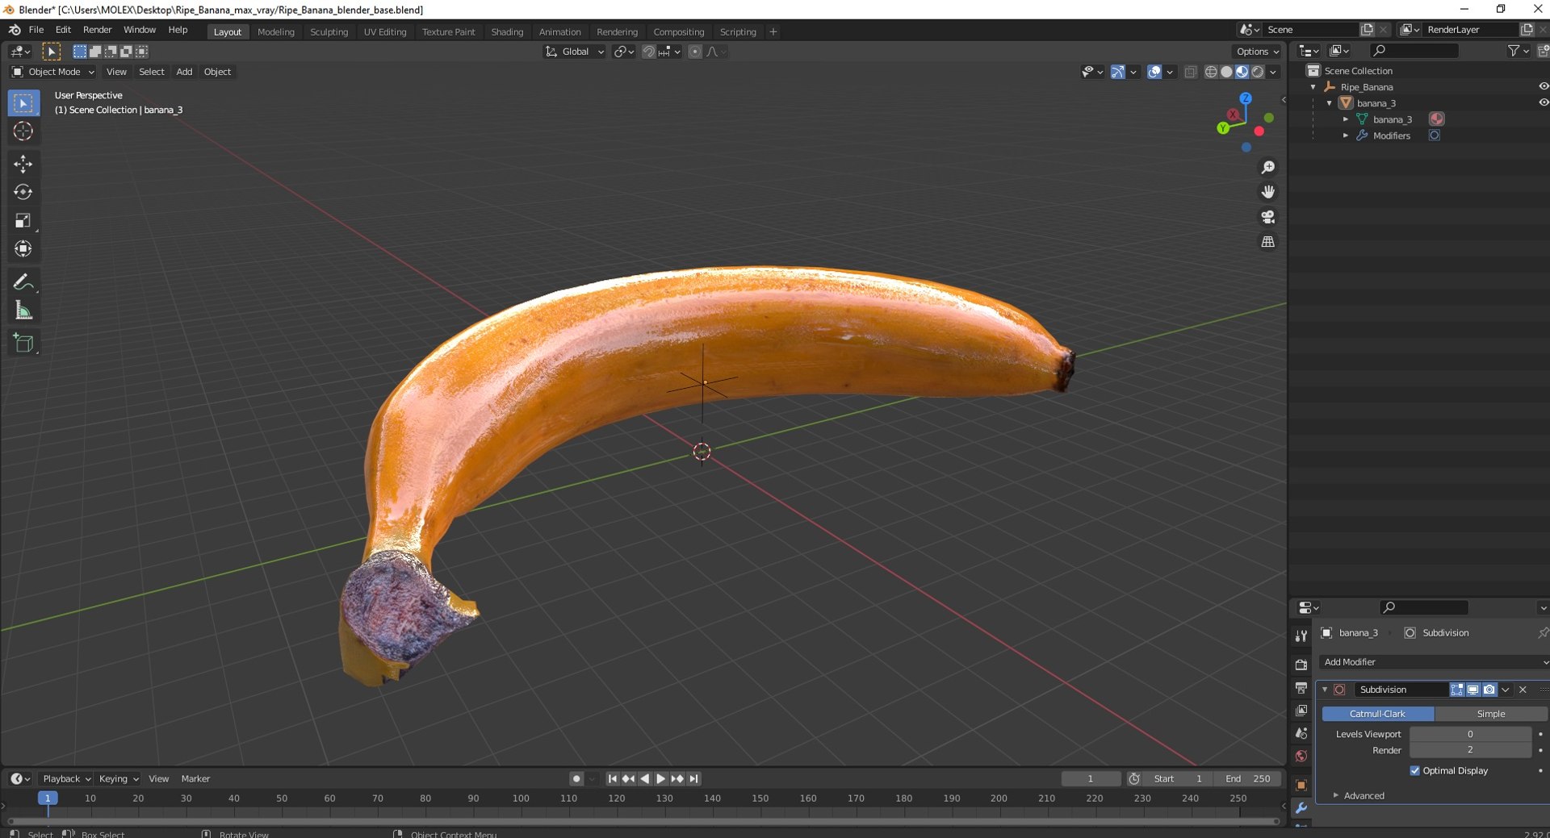The image size is (1550, 838).
Task: Expand the Advanced subdivision settings
Action: pyautogui.click(x=1364, y=795)
